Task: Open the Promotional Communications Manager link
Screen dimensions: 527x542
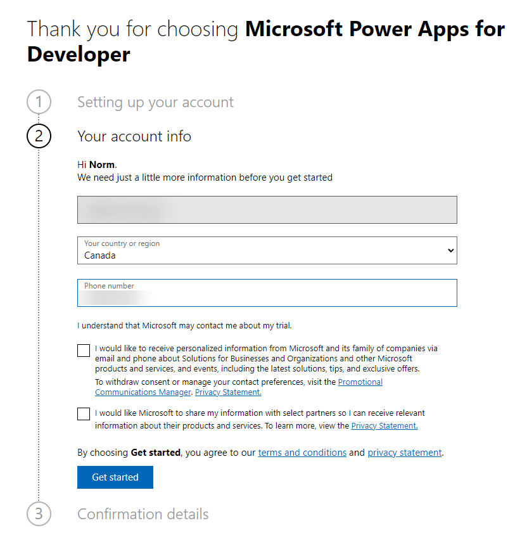Action: point(360,382)
